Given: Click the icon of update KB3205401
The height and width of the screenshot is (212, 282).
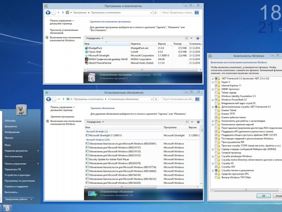Looking at the screenshot, I should click(87, 144).
